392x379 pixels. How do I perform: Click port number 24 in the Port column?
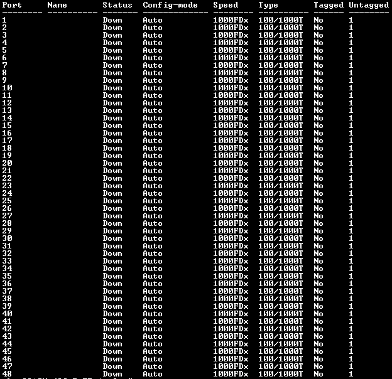tap(8, 193)
